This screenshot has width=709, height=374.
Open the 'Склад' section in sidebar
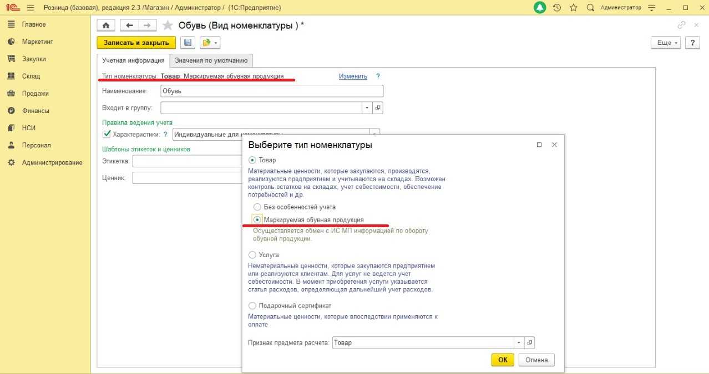[x=31, y=76]
